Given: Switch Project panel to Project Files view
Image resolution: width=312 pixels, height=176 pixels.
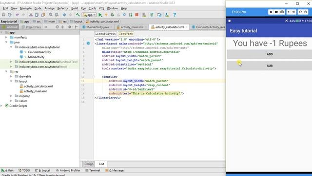Looking at the screenshot, I should 31,27.
